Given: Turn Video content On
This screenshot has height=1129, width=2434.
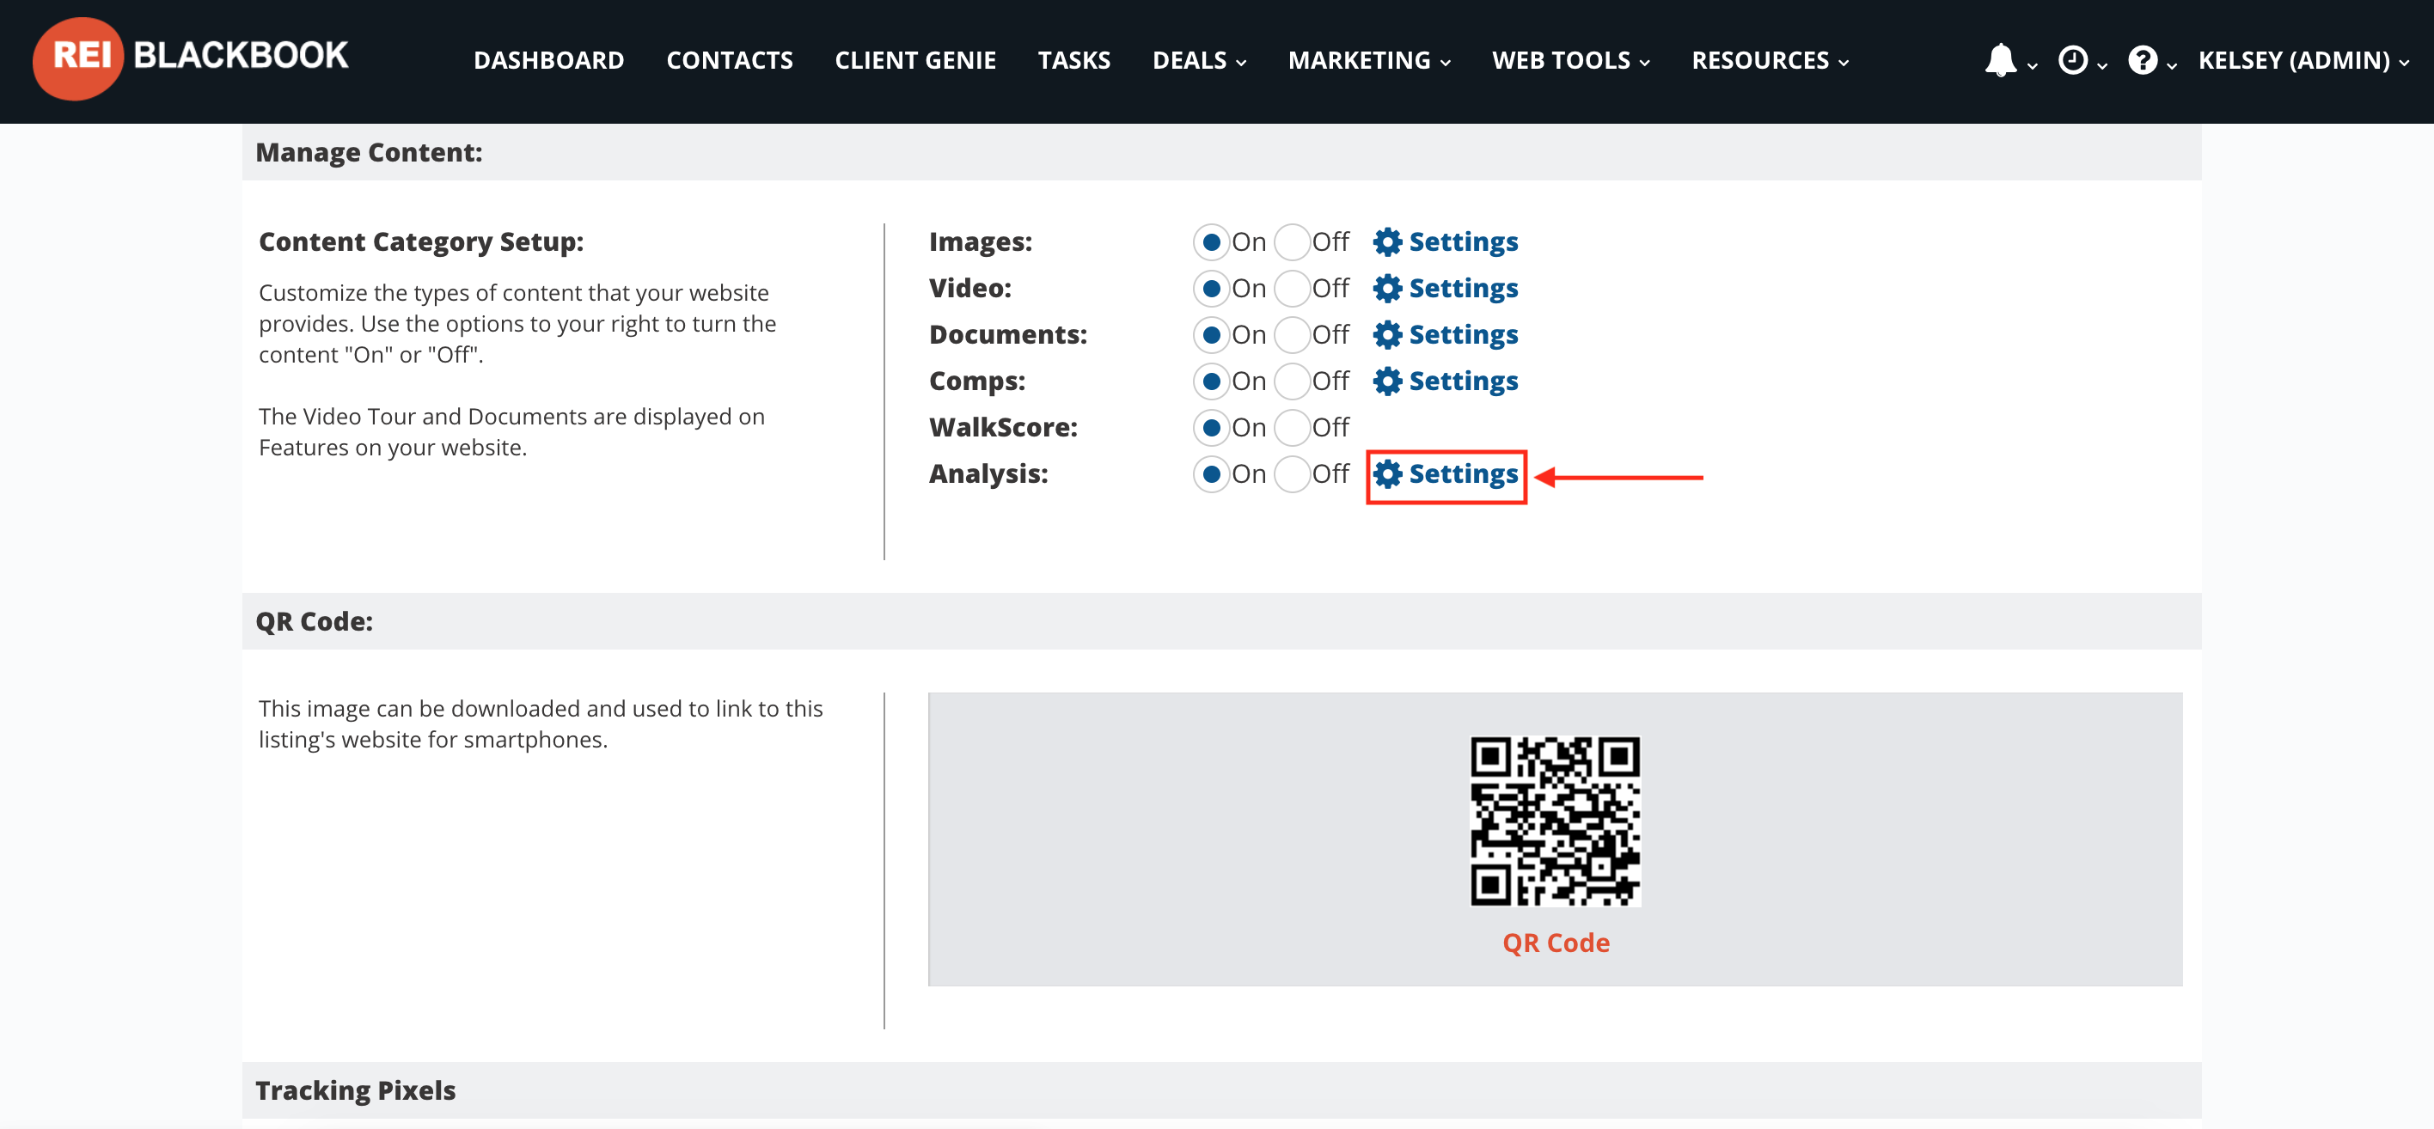Looking at the screenshot, I should click(x=1210, y=288).
